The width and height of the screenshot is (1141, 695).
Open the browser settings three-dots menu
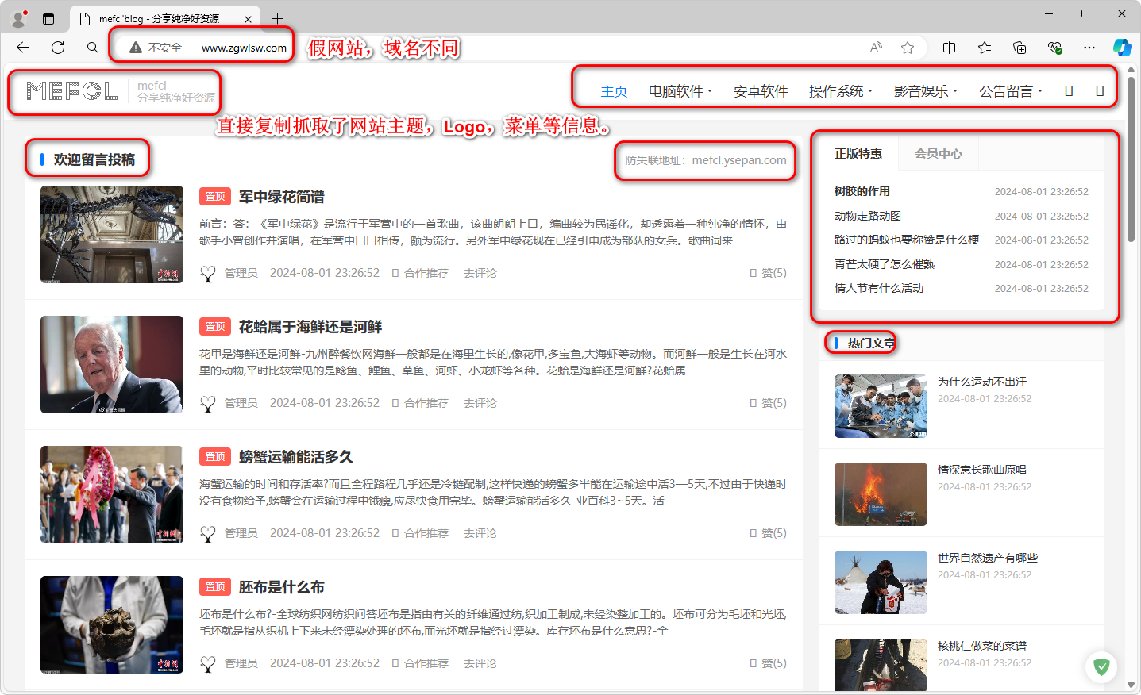click(1089, 48)
